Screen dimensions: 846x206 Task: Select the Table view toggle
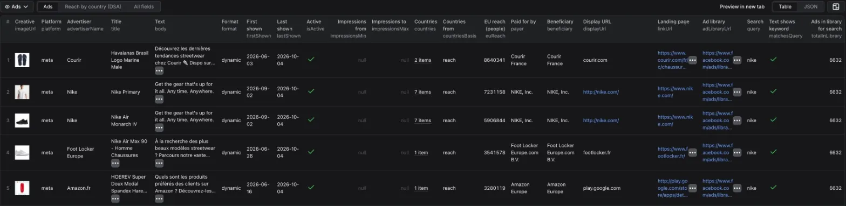tap(785, 6)
